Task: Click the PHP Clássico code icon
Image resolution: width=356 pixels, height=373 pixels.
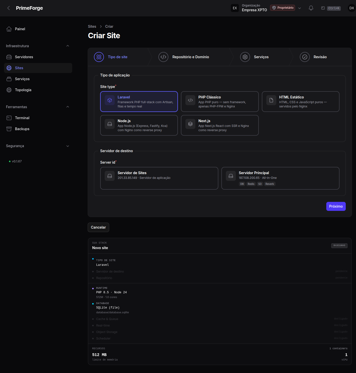Action: pos(190,100)
